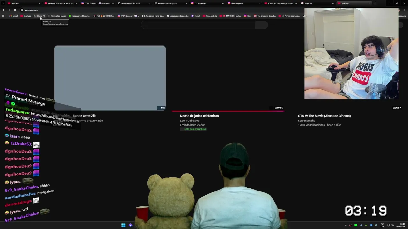Click the 8:59:57 duration label
Screen dimensions: 408x229
397,108
